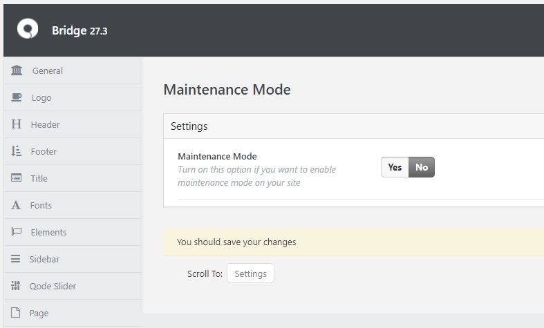Click the Header H icon
This screenshot has height=328, width=544.
click(16, 124)
